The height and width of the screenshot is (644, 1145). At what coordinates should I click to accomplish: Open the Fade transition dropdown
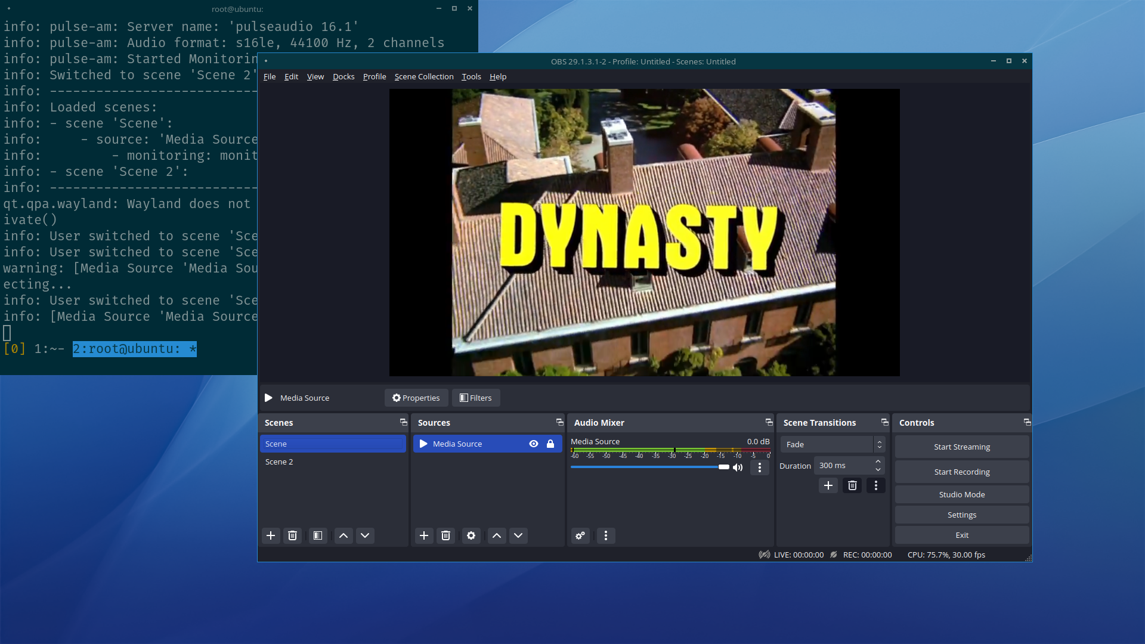(833, 444)
